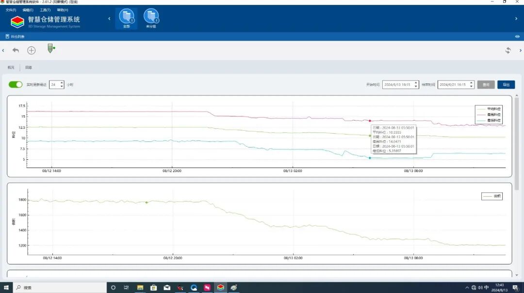Screen dimensions: 524x293
Task: Increase the 开始时间 date spinner
Action: coord(416,83)
